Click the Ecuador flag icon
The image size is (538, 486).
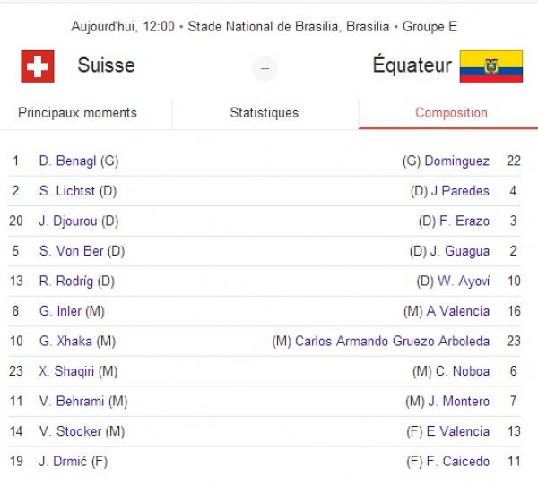click(490, 66)
